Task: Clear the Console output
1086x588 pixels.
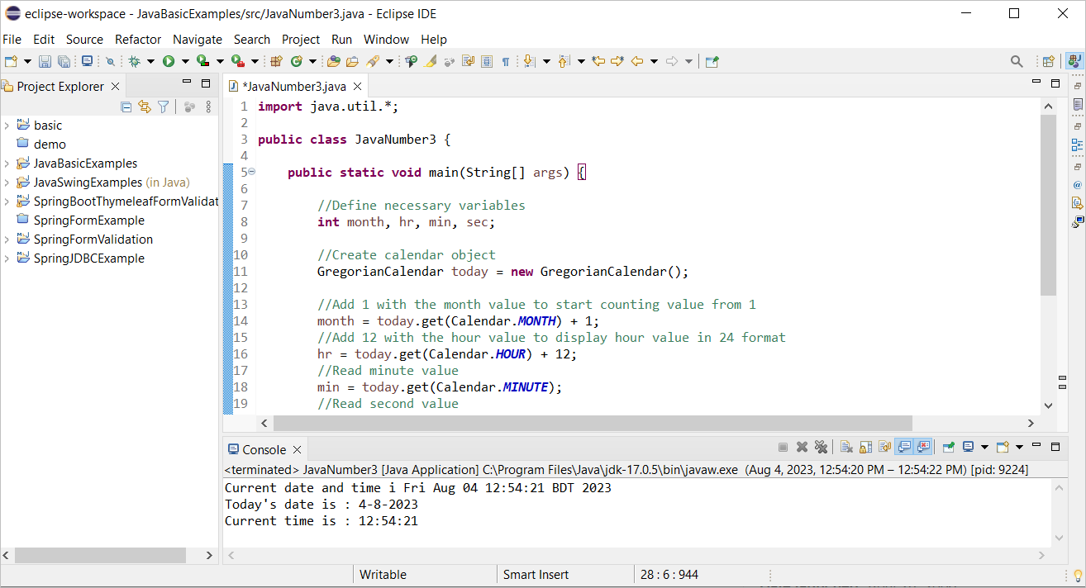Action: (845, 447)
